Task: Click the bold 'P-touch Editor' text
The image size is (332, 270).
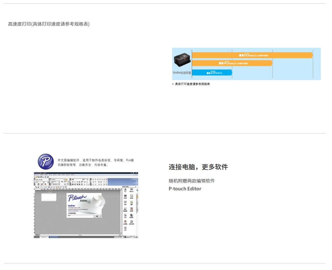Action: [x=185, y=189]
